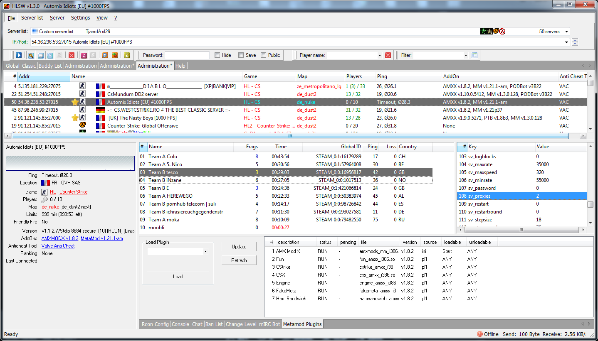Screen dimensions: 598x341
Task: Open filter editor table icon
Action: [x=474, y=55]
